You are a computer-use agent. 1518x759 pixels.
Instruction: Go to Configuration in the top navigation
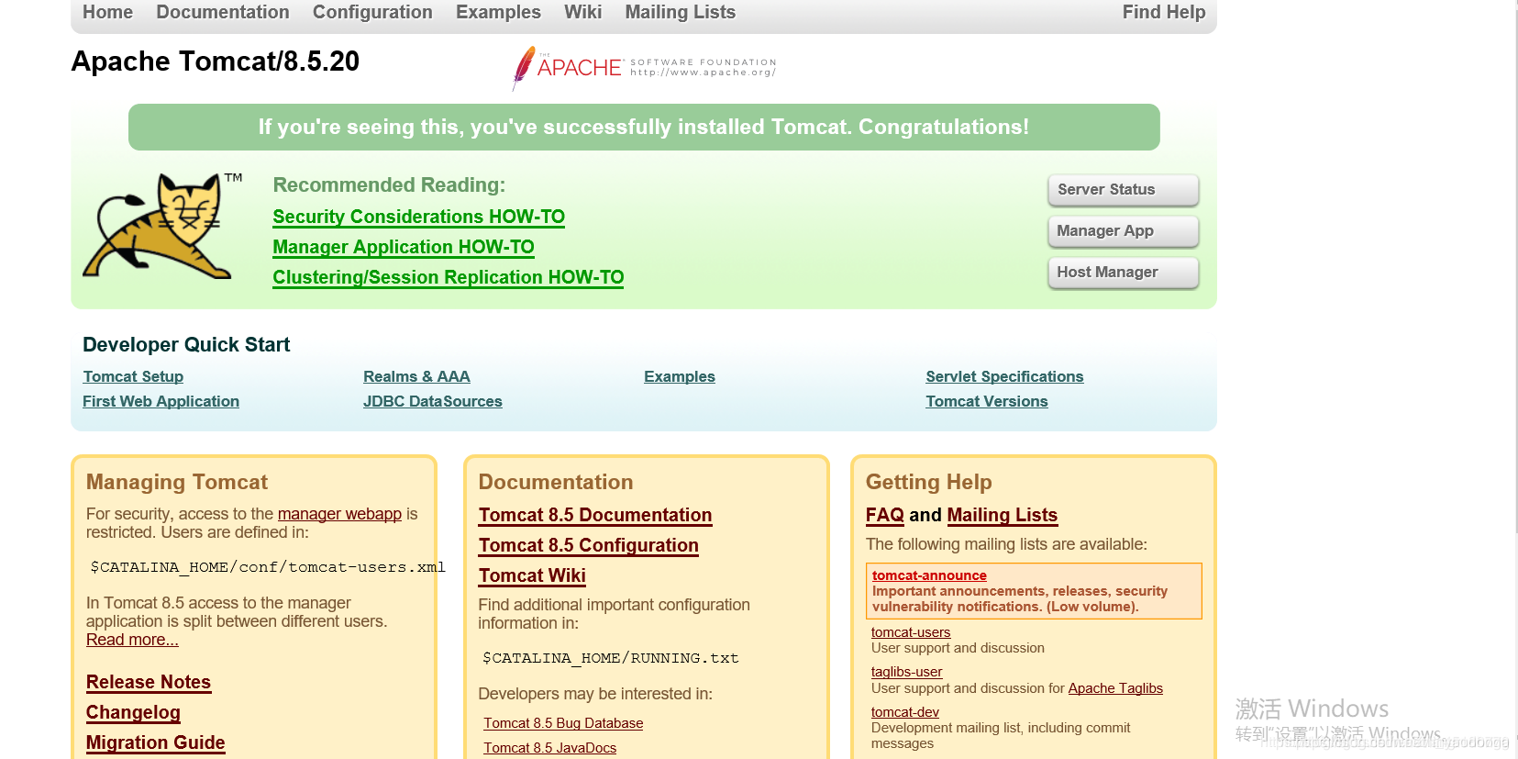click(372, 12)
